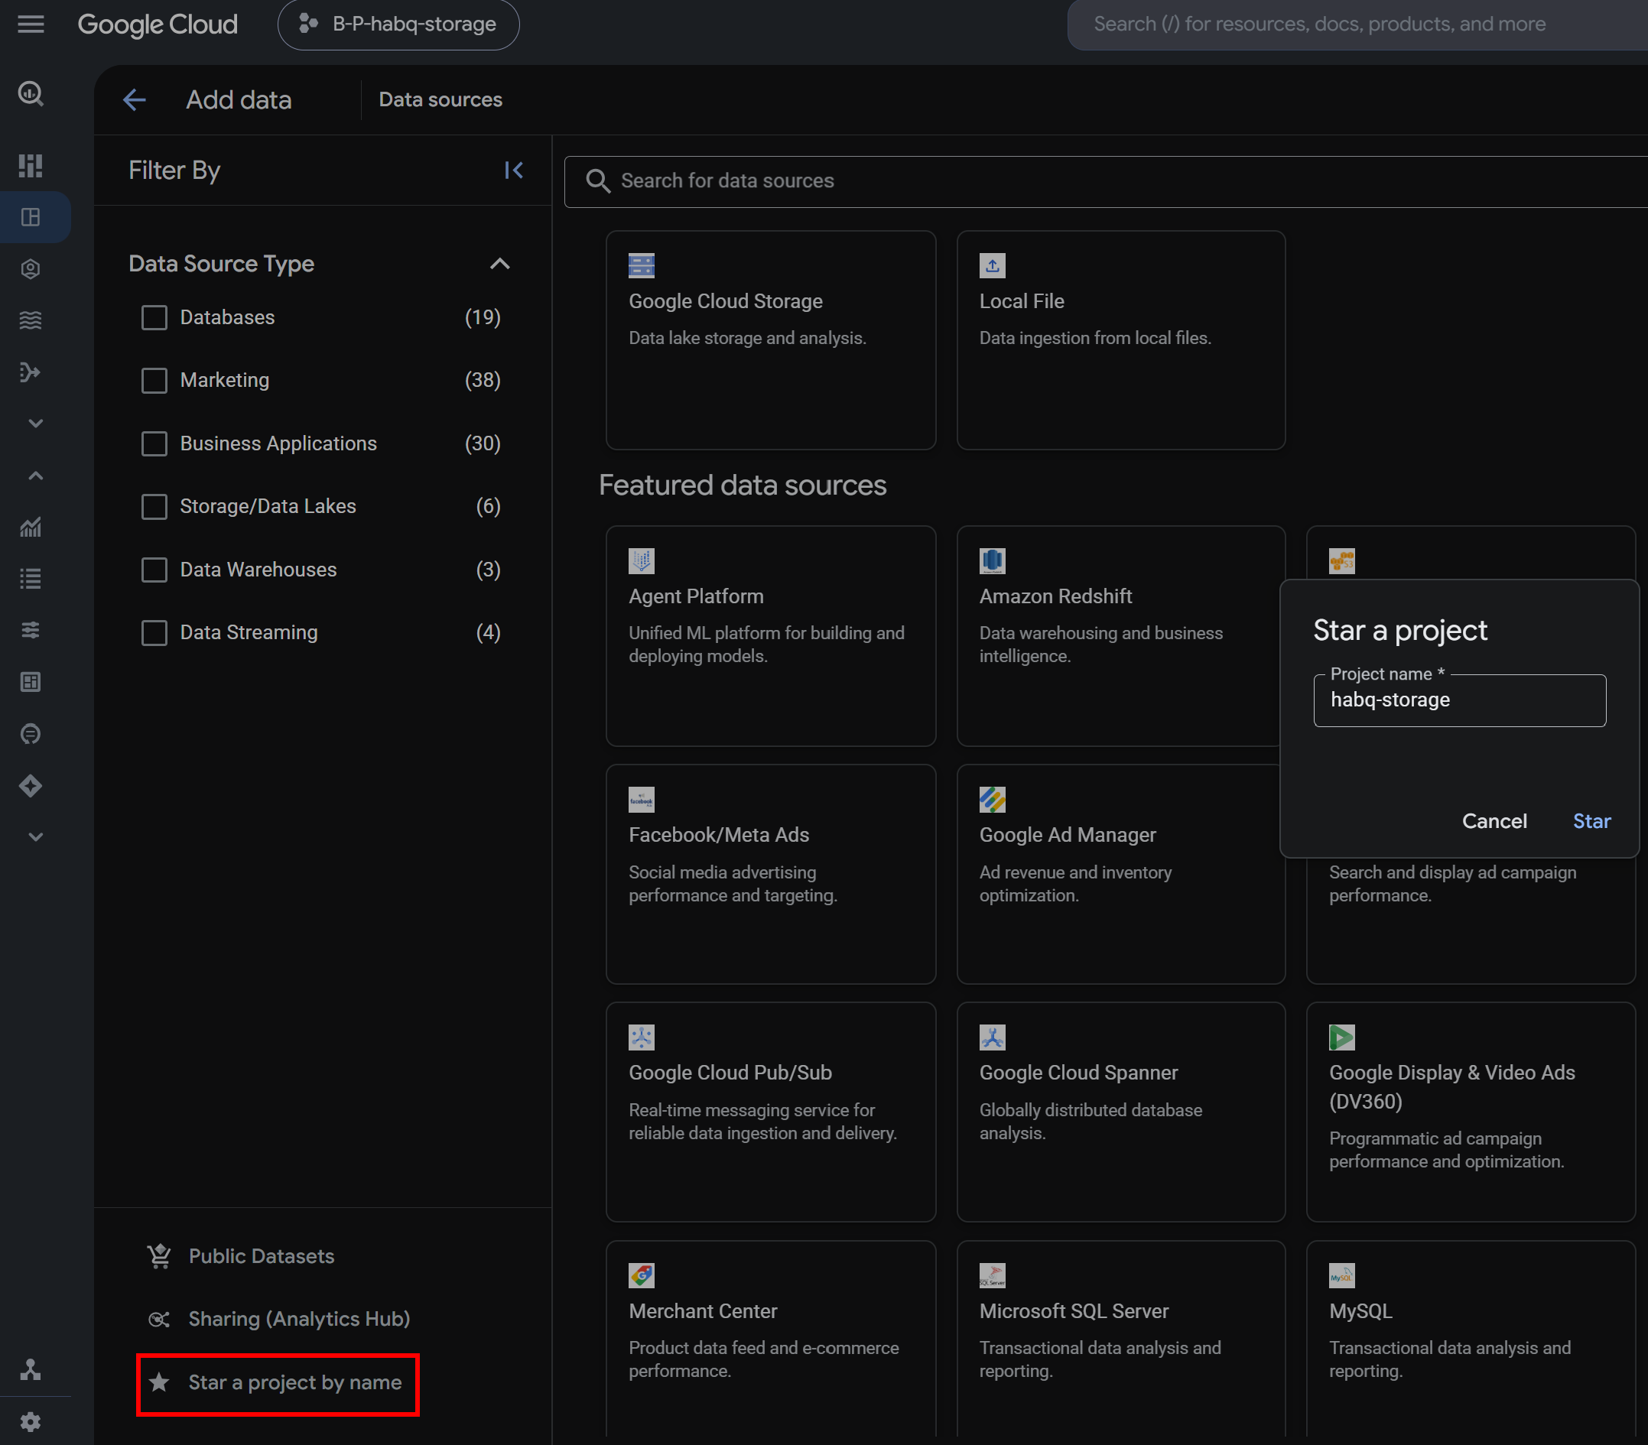The image size is (1648, 1445).
Task: Expand the sidebar section with the downward chevron under the pipelines icon
Action: 35,423
